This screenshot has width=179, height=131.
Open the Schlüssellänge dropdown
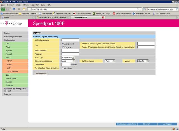click(110, 61)
